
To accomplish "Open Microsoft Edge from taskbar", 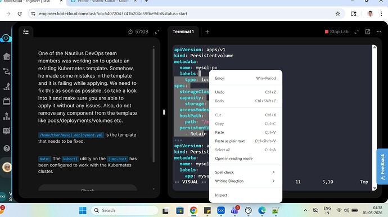I will coord(262,211).
